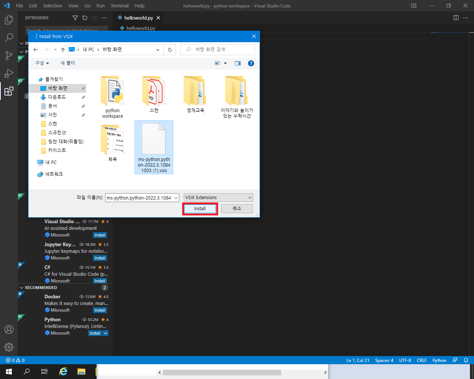
Task: Go up one folder level in dialog
Action: (63, 50)
